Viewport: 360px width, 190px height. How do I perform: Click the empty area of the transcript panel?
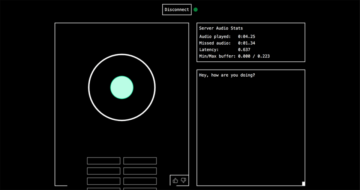(x=250, y=131)
